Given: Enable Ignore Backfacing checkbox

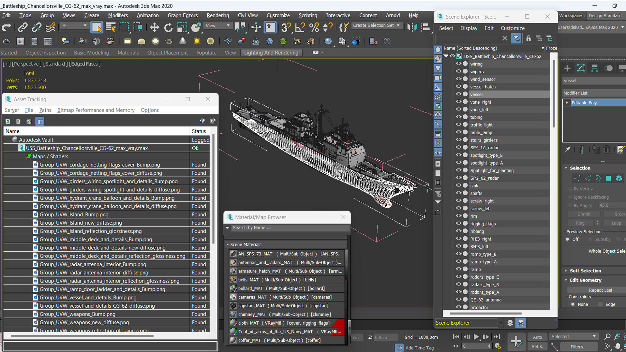Looking at the screenshot, I should [x=570, y=197].
